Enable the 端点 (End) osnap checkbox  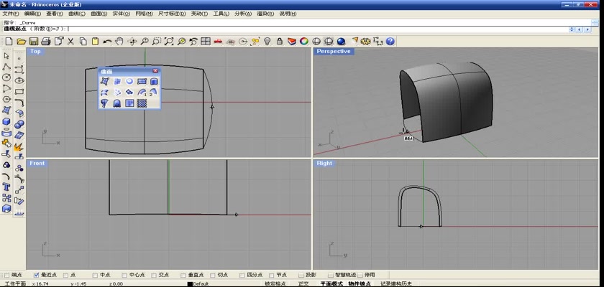point(8,275)
